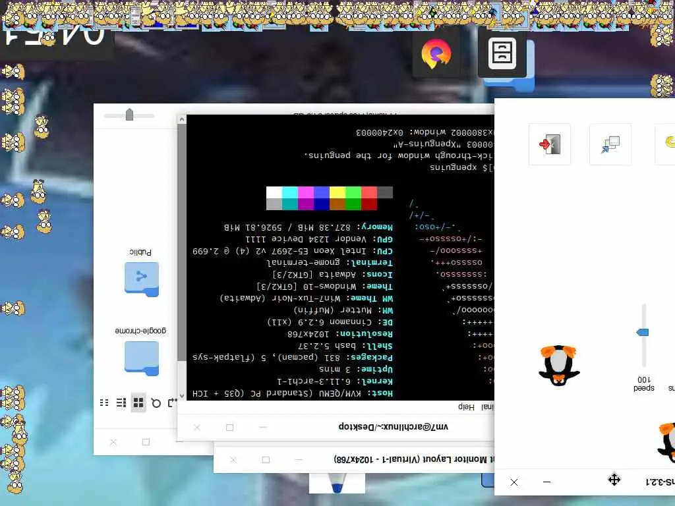Toggle location entry icon in file manager

(x=172, y=403)
